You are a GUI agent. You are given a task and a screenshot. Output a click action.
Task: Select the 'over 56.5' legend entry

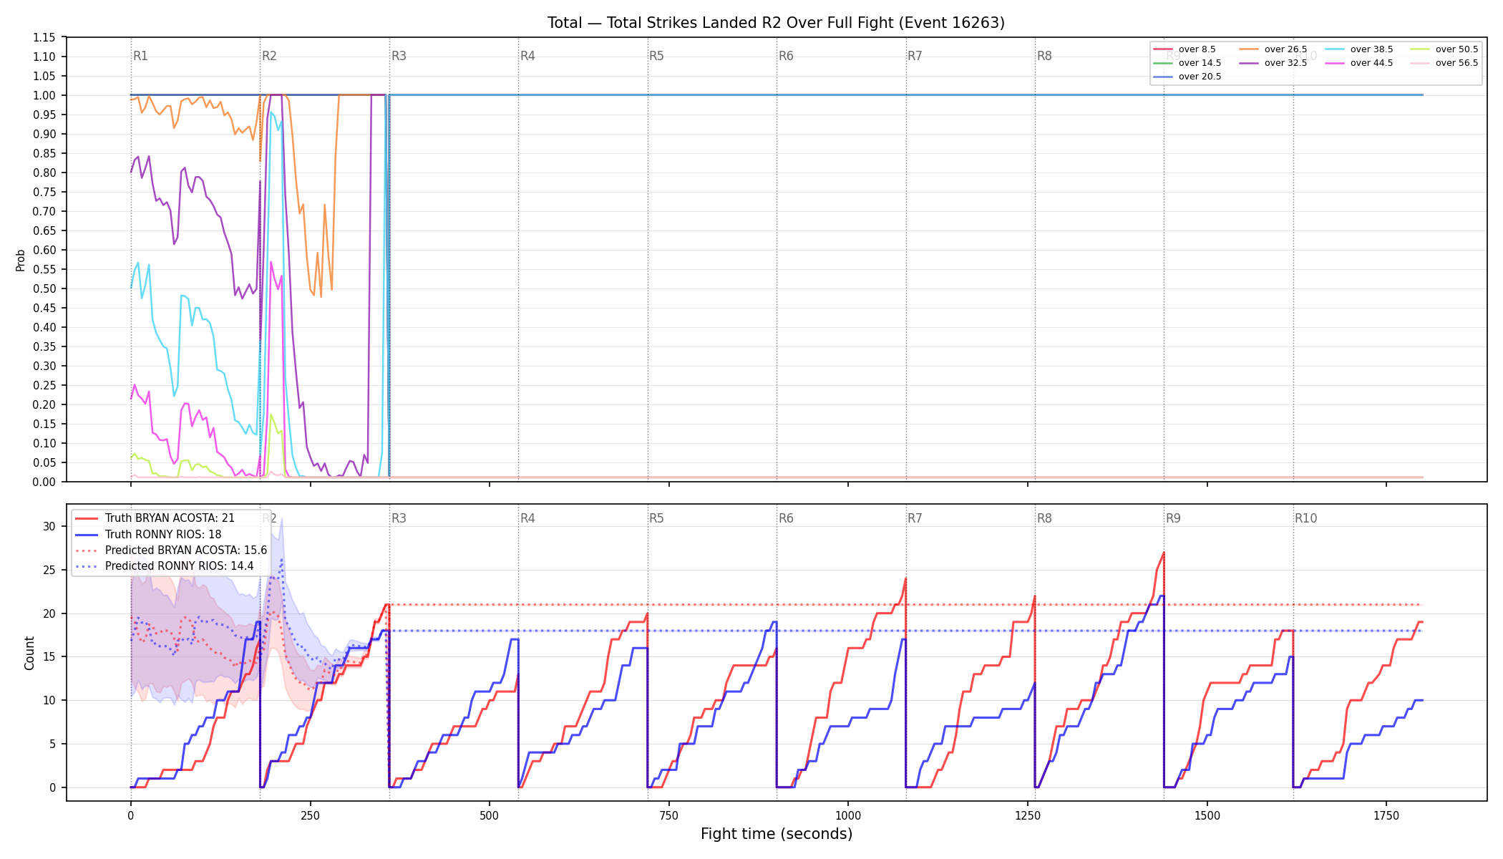click(1444, 63)
